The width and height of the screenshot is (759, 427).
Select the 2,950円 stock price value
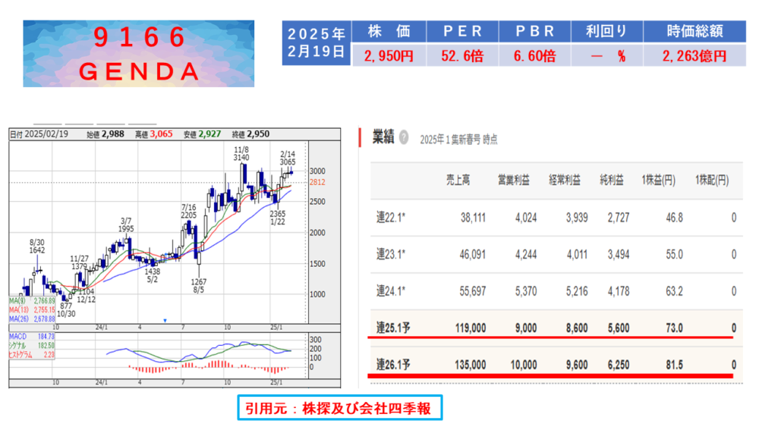(389, 56)
